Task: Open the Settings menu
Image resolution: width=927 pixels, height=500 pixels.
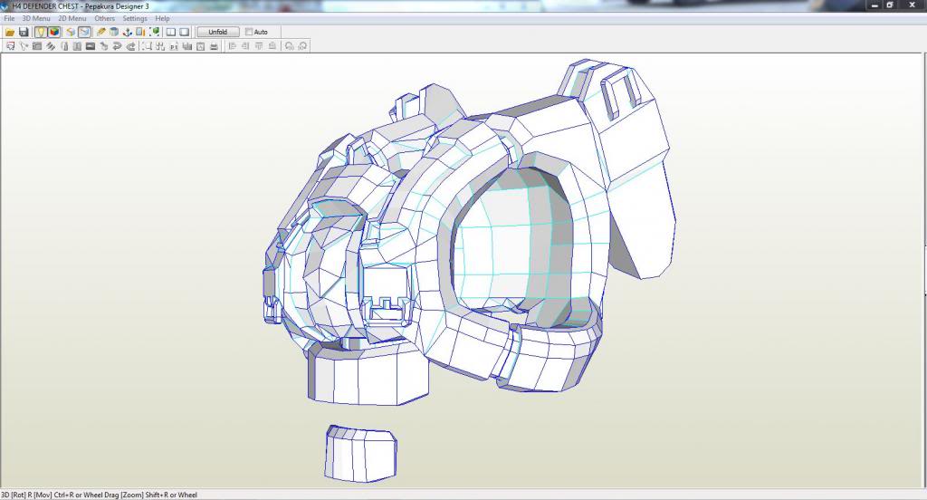Action: tap(135, 18)
